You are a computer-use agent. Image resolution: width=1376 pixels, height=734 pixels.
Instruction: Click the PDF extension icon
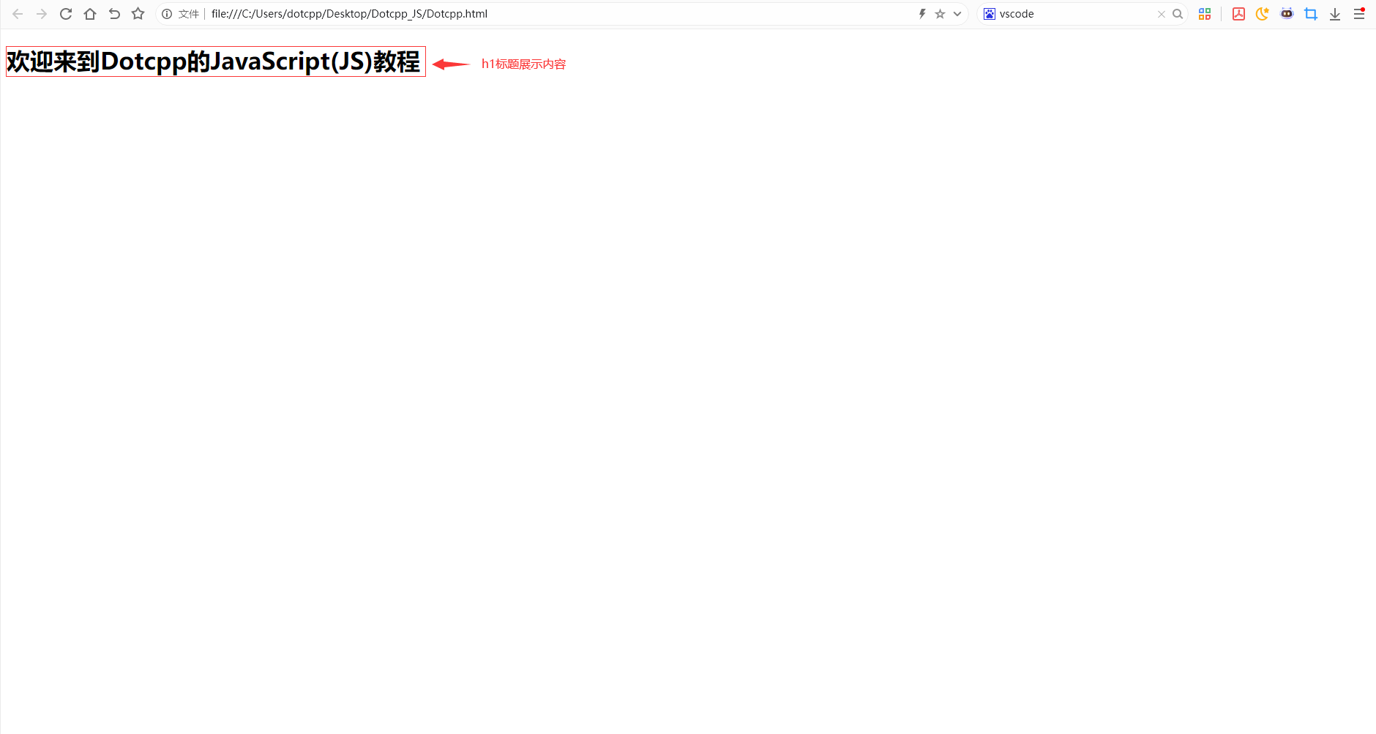pos(1238,14)
